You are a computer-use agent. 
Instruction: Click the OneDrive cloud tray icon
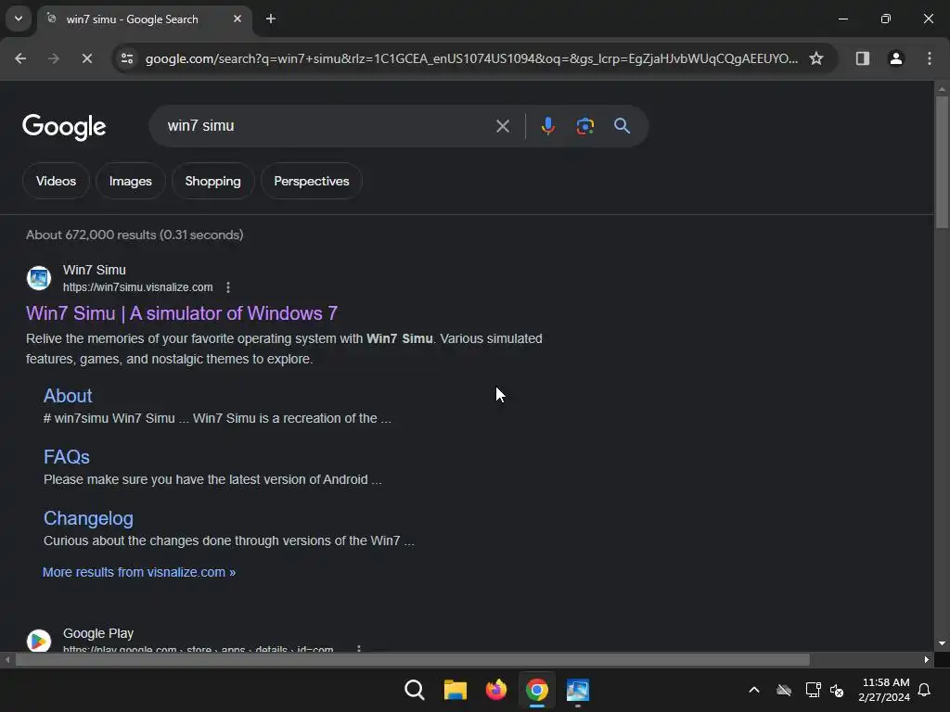click(x=784, y=690)
